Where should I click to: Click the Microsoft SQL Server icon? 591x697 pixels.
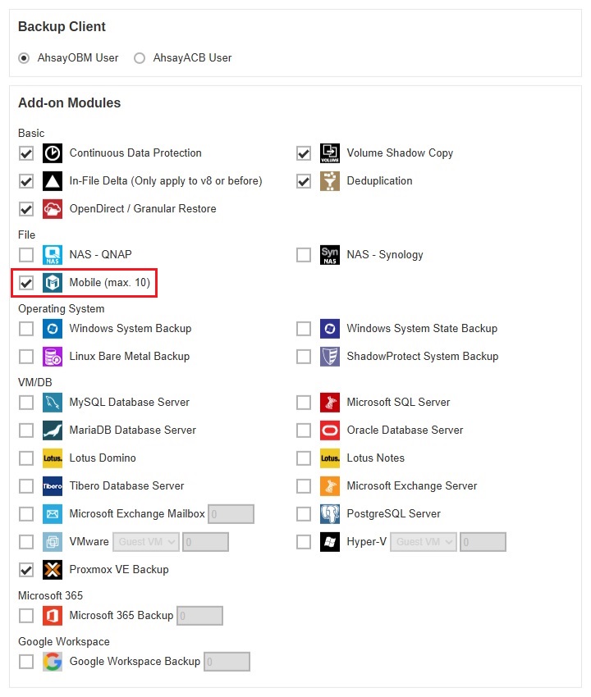click(330, 403)
